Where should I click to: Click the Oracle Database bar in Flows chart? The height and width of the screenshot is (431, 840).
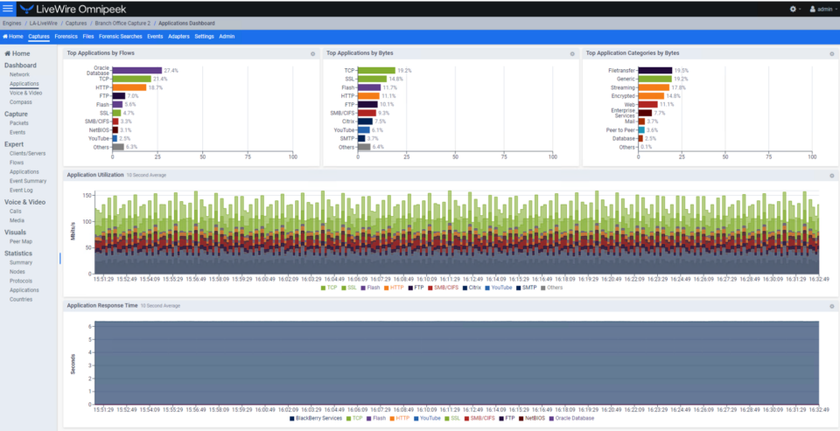pyautogui.click(x=136, y=70)
